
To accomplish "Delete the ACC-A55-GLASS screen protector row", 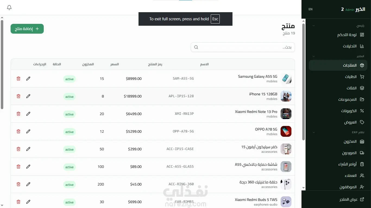I will pyautogui.click(x=18, y=167).
